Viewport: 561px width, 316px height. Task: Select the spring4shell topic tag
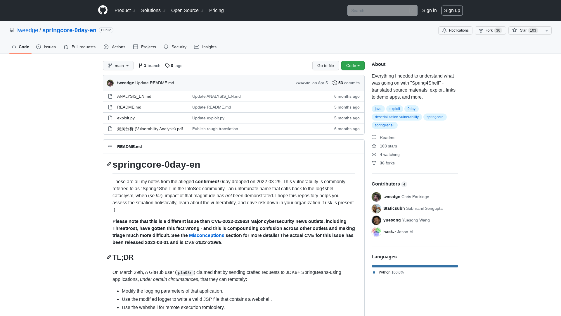385,125
